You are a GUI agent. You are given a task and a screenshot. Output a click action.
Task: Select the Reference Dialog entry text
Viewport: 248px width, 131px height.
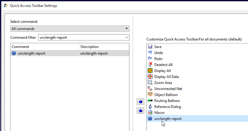168,107
